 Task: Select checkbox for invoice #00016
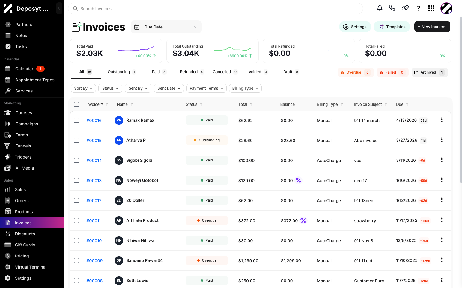coord(76,120)
